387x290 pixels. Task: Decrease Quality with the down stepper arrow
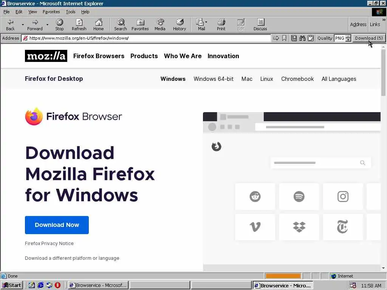(348, 40)
